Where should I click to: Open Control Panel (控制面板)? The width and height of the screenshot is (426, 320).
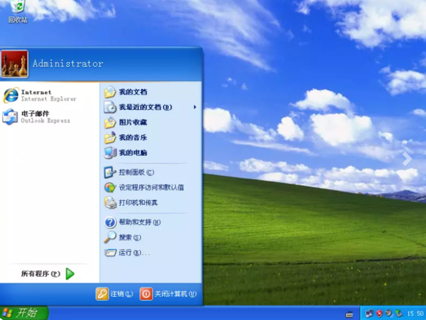(135, 173)
